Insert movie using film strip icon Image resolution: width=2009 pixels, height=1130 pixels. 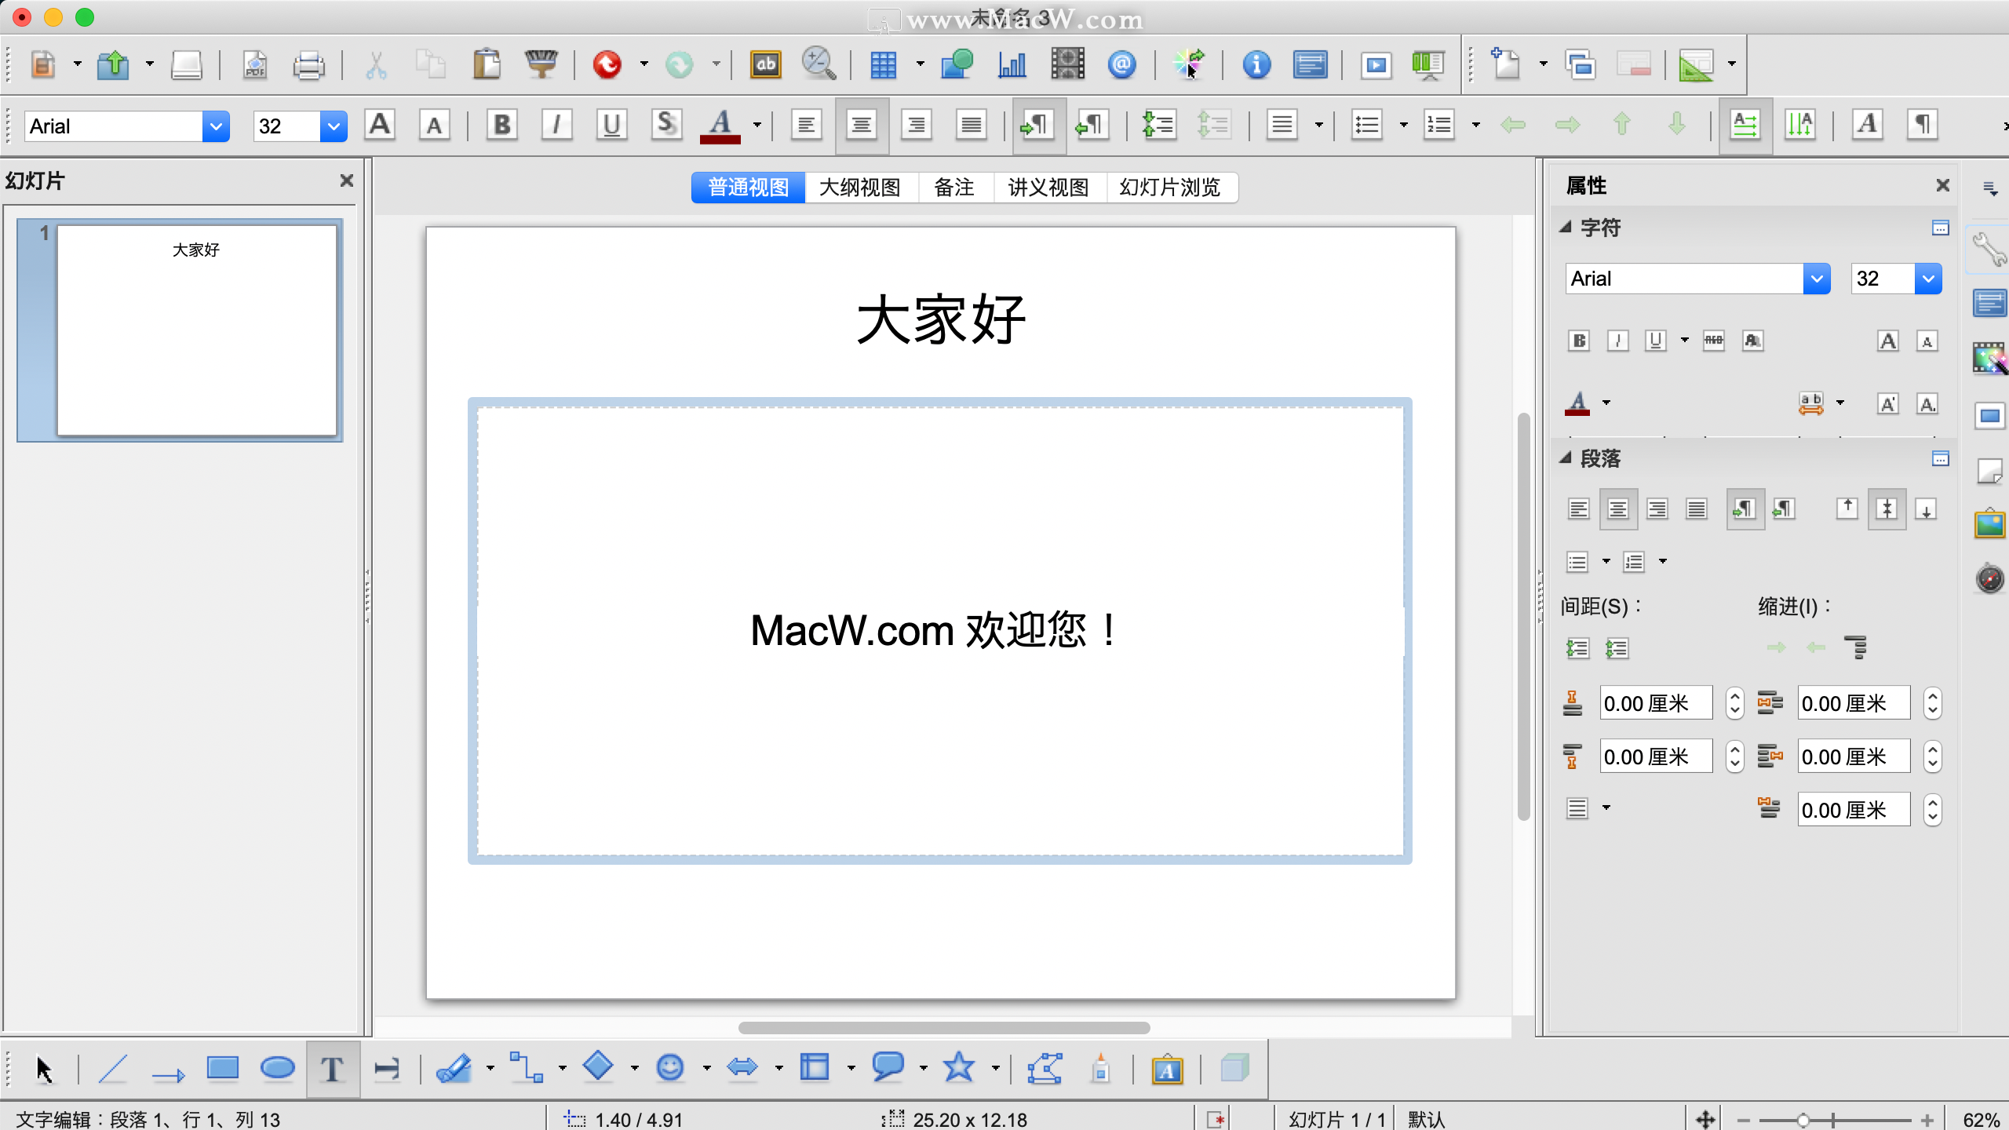(x=1067, y=64)
